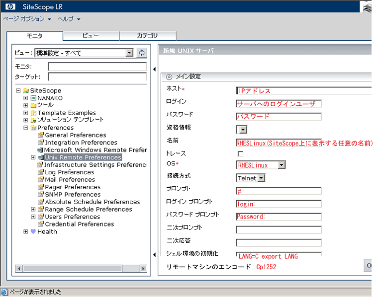Viewport: 373px width, 297px height.
Task: Open the ページ オプション menu
Action: [x=27, y=19]
